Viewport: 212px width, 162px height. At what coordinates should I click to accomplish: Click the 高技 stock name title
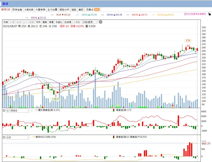pyautogui.click(x=5, y=4)
